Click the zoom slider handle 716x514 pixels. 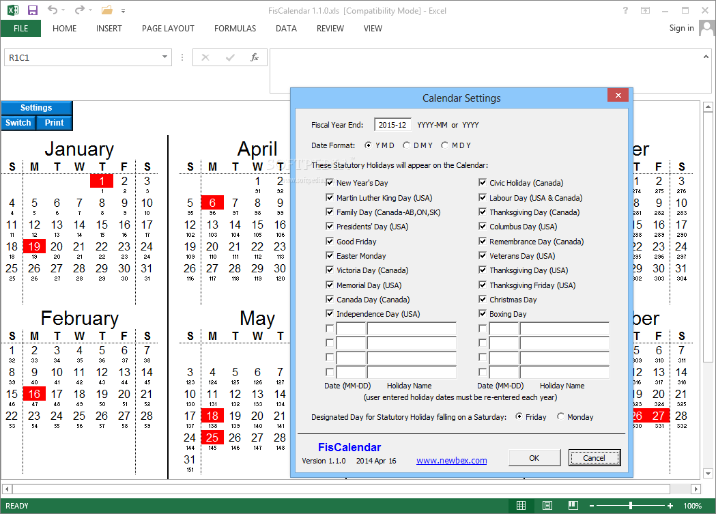point(631,506)
